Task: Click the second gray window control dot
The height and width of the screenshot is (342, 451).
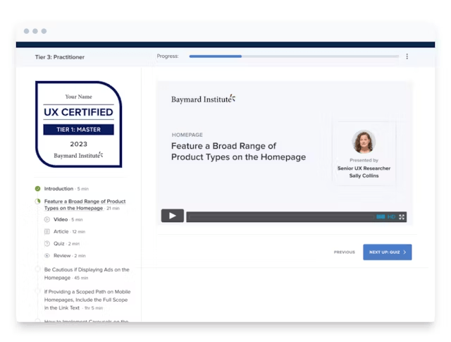Action: click(x=35, y=31)
